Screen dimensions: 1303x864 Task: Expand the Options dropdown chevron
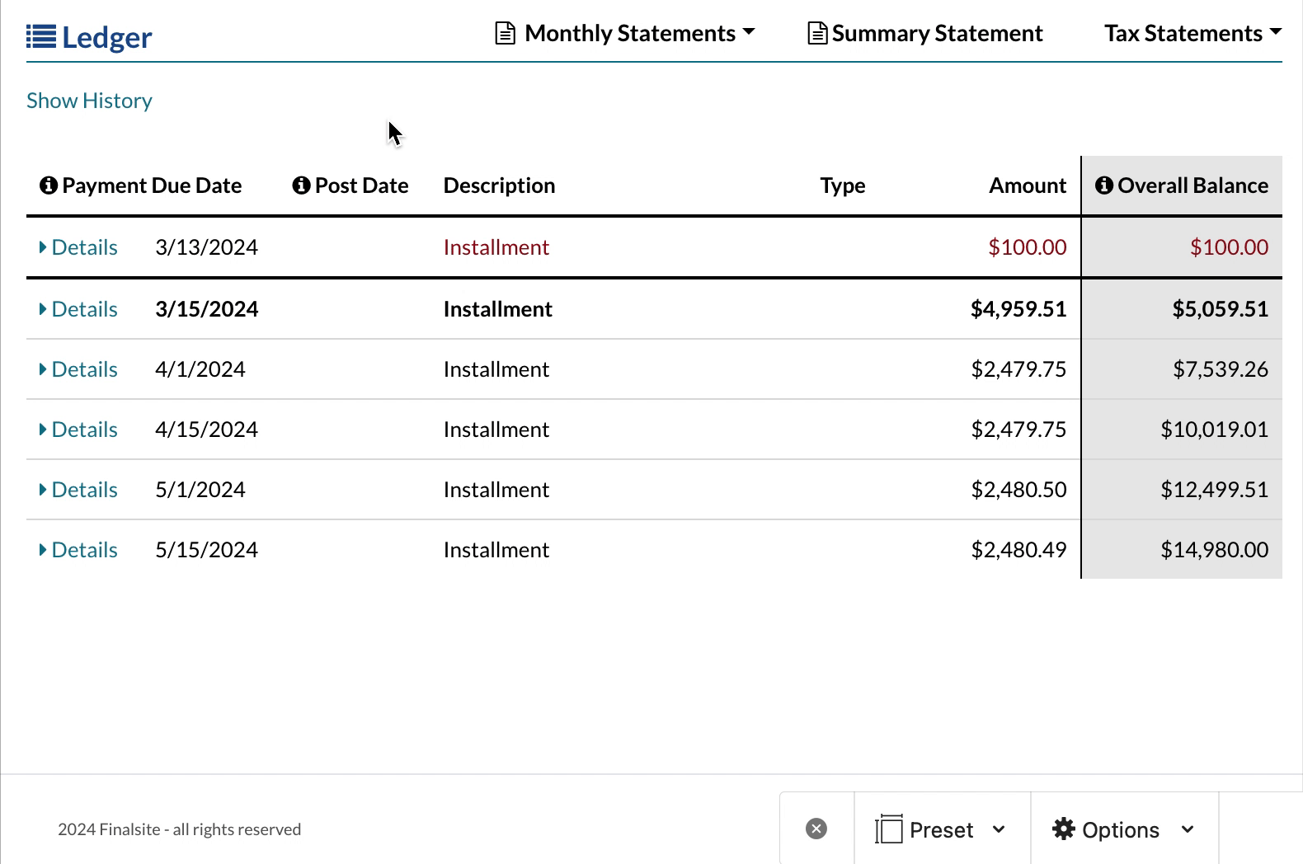[x=1188, y=829]
